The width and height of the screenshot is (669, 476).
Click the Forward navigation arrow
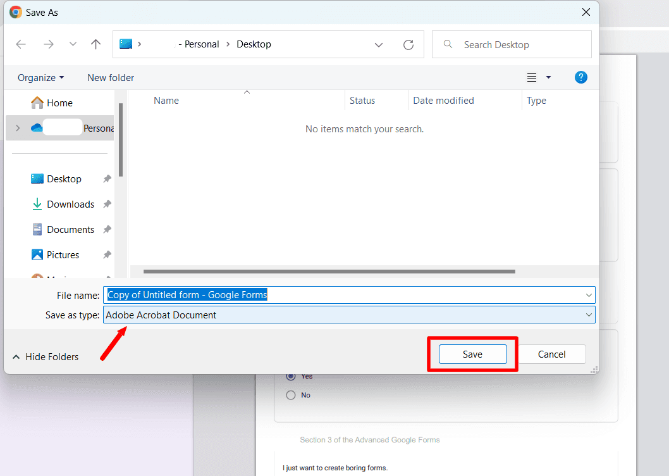[x=49, y=44]
